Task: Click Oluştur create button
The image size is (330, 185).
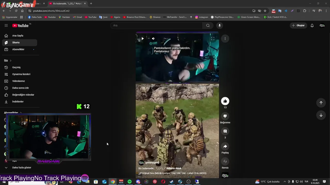Action: click(298, 25)
